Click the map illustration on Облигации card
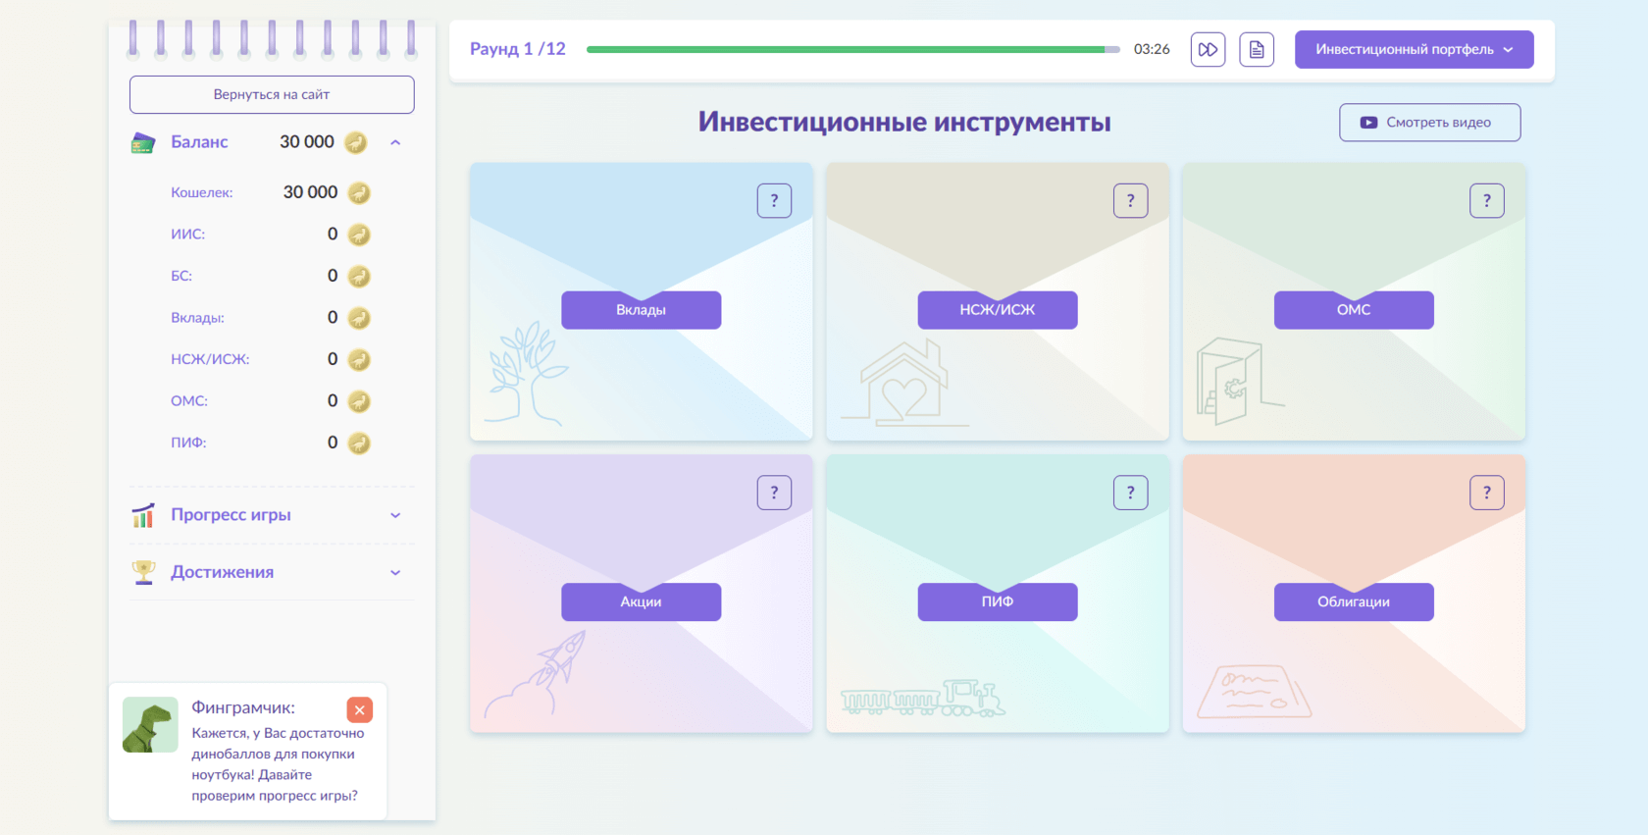This screenshot has height=835, width=1648. pos(1254,692)
